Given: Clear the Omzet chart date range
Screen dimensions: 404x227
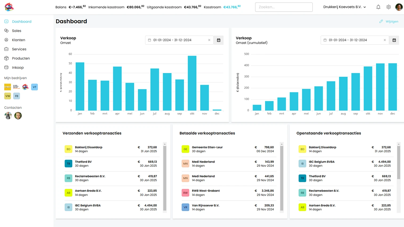Looking at the screenshot, I should pos(209,40).
